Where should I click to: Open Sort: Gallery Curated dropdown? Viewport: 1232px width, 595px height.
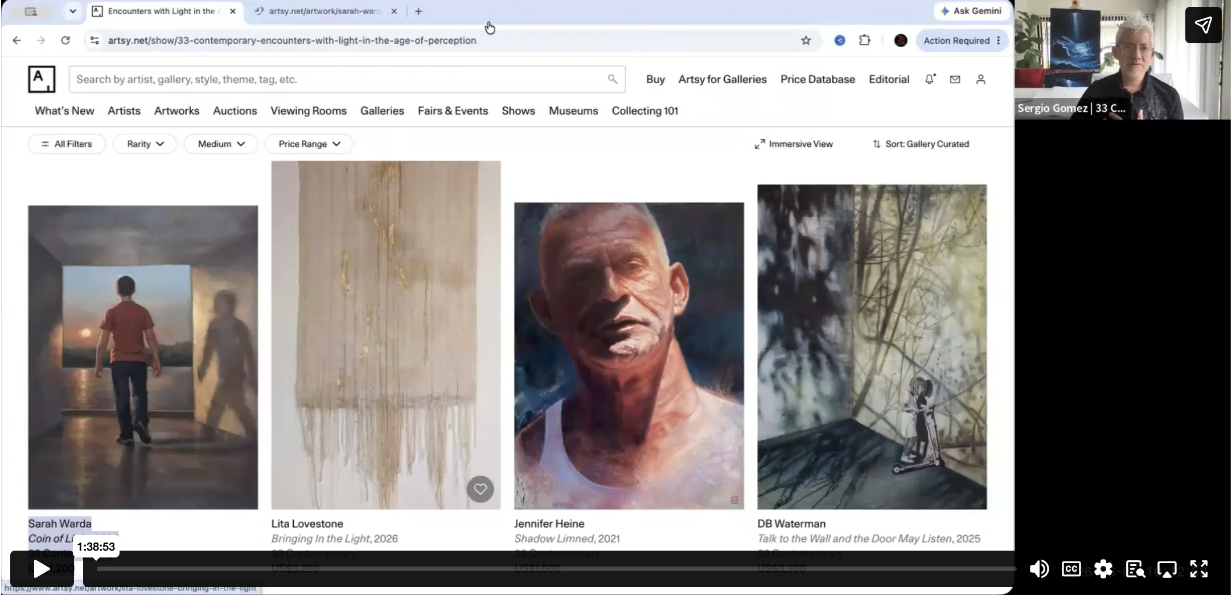(921, 144)
